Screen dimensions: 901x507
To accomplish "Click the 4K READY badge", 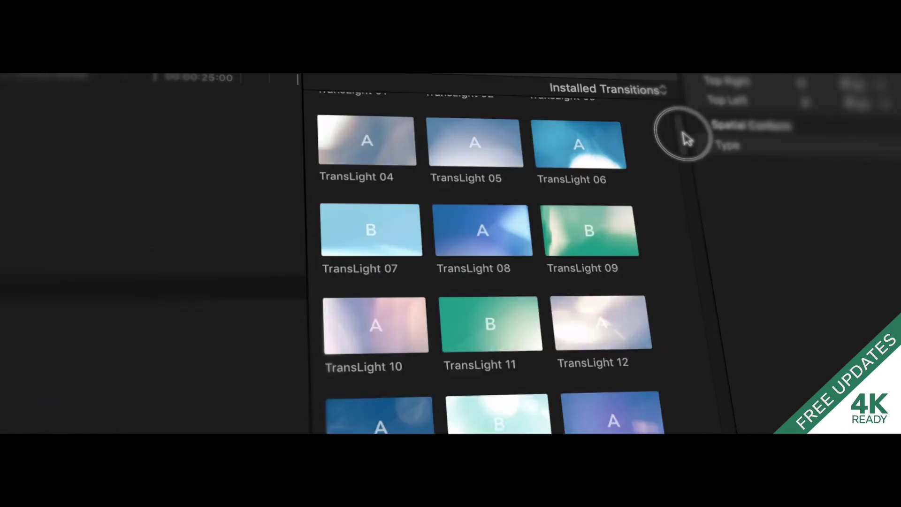I will click(x=869, y=408).
